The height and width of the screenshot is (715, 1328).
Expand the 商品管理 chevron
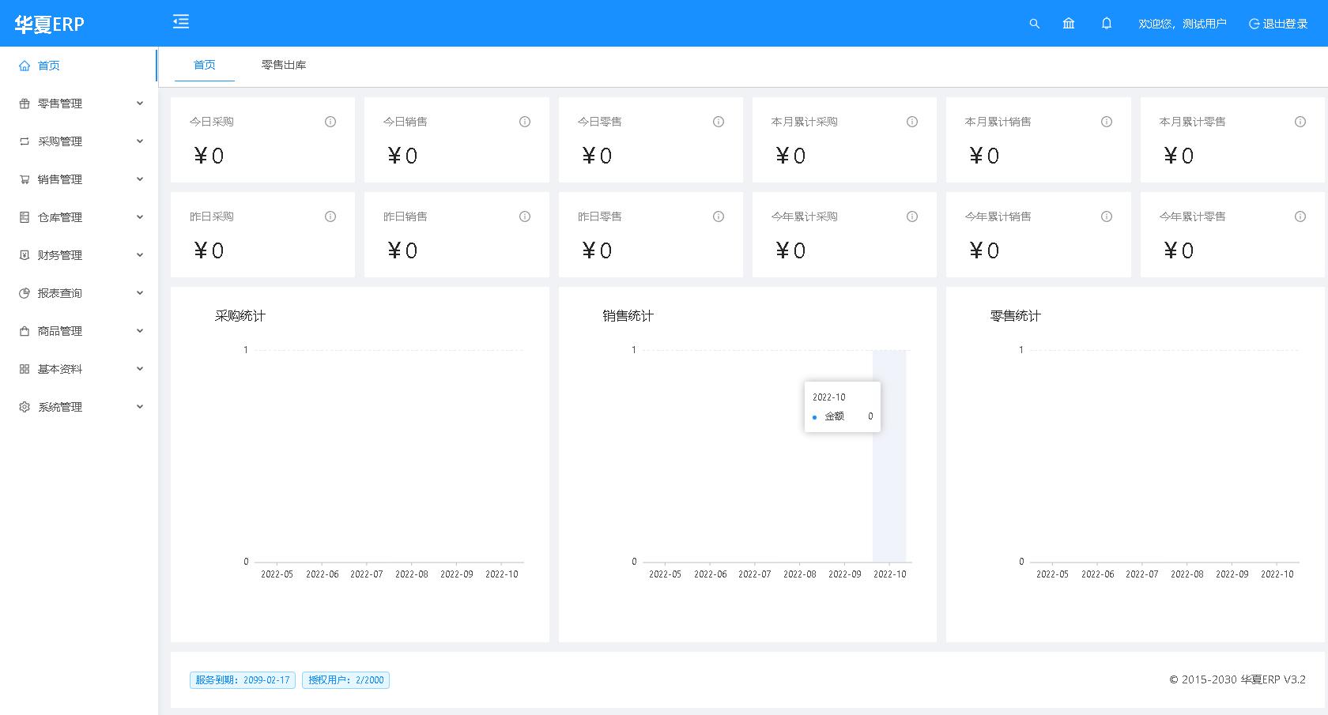140,331
